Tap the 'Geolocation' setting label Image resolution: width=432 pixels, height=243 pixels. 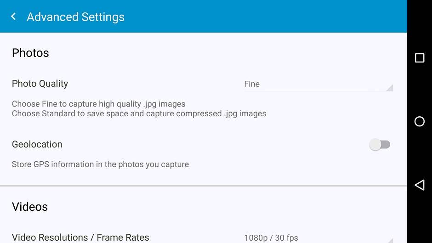click(x=37, y=144)
